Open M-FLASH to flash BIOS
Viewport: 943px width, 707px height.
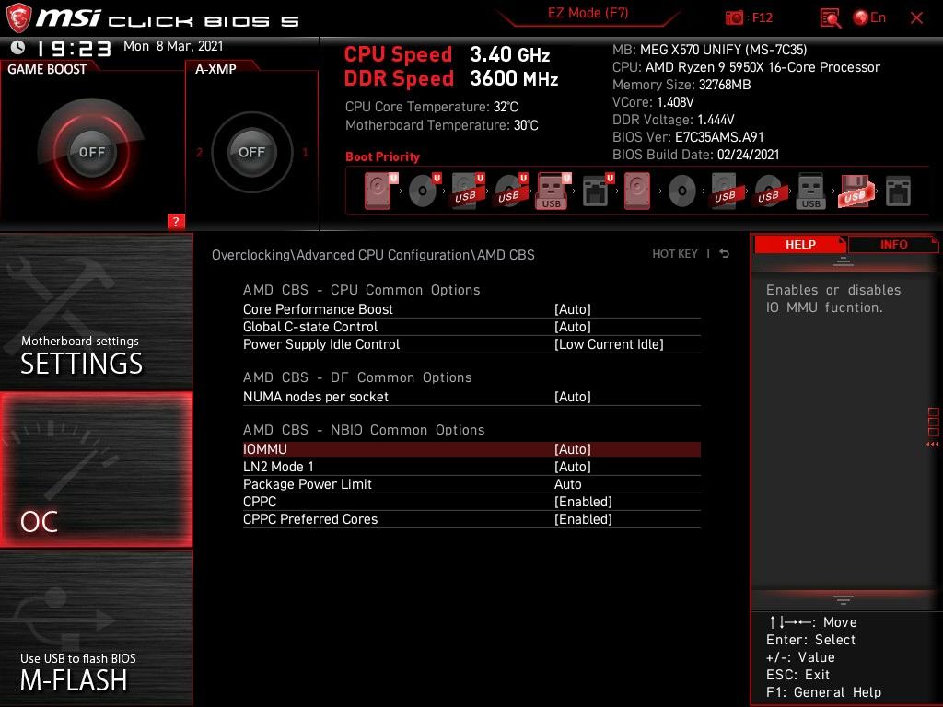[x=96, y=628]
